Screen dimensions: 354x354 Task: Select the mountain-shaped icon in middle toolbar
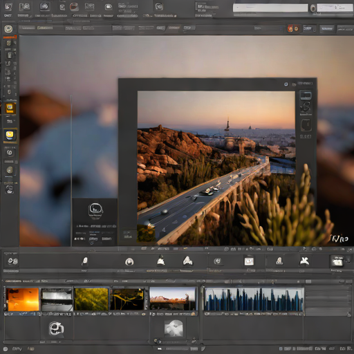click(x=188, y=261)
